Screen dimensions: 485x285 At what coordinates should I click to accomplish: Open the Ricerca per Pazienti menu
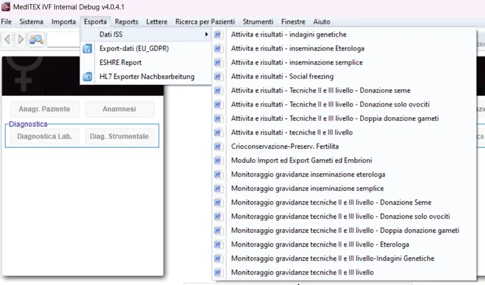coord(205,22)
